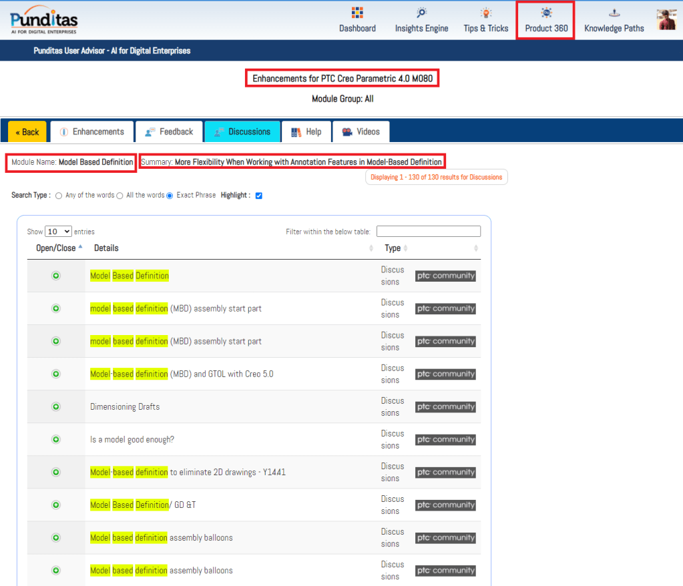Image resolution: width=683 pixels, height=586 pixels.
Task: Open the Feedback tab
Action: tap(169, 131)
